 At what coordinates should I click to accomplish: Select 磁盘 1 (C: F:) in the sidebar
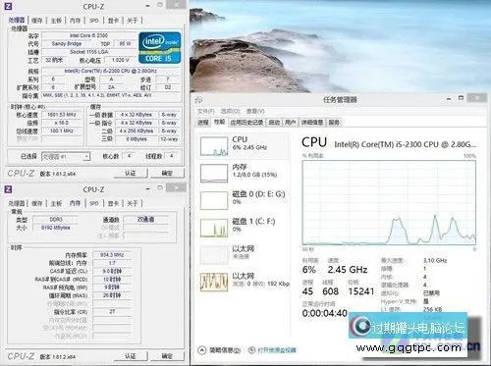(x=243, y=228)
